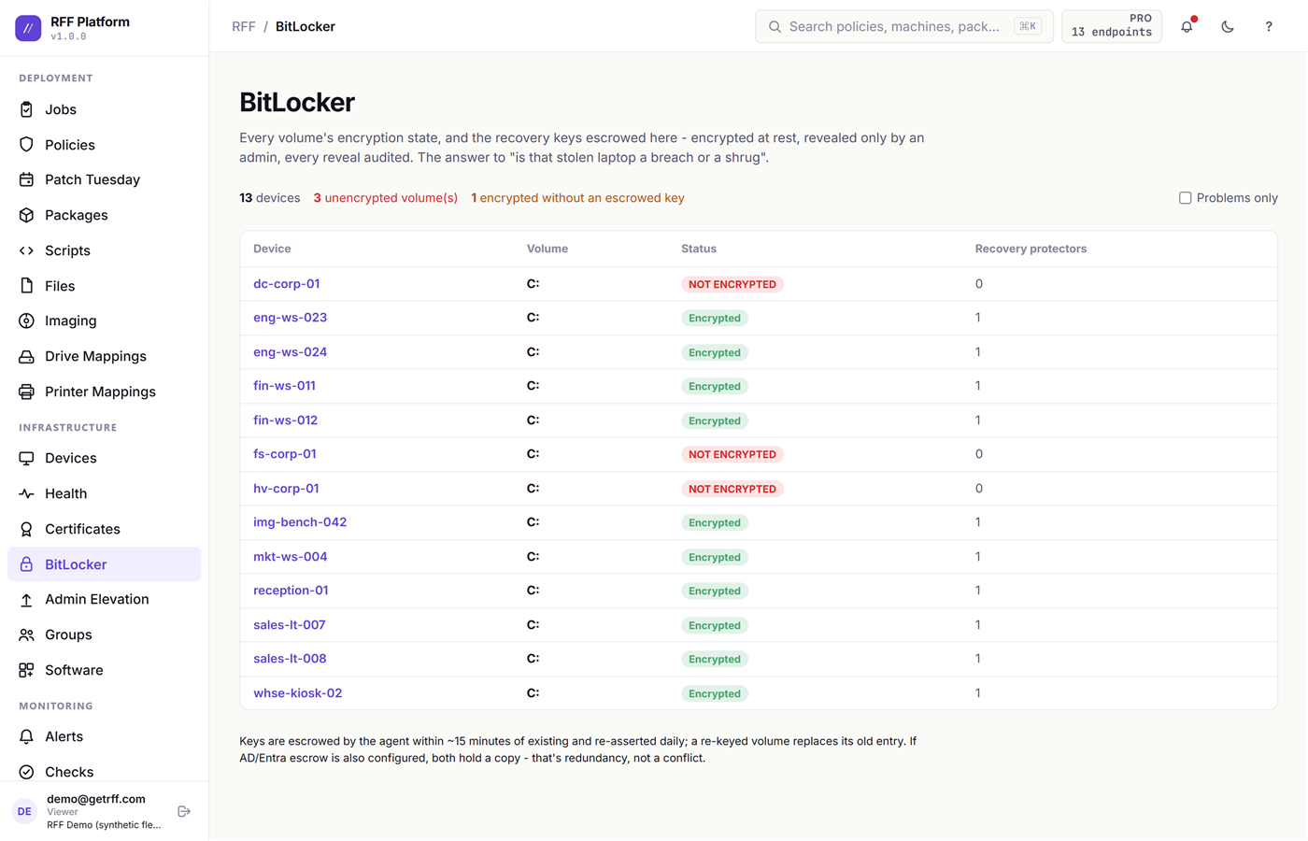Click NOT ENCRYPTED status for hv-corp-01
This screenshot has height=841, width=1308.
point(732,489)
